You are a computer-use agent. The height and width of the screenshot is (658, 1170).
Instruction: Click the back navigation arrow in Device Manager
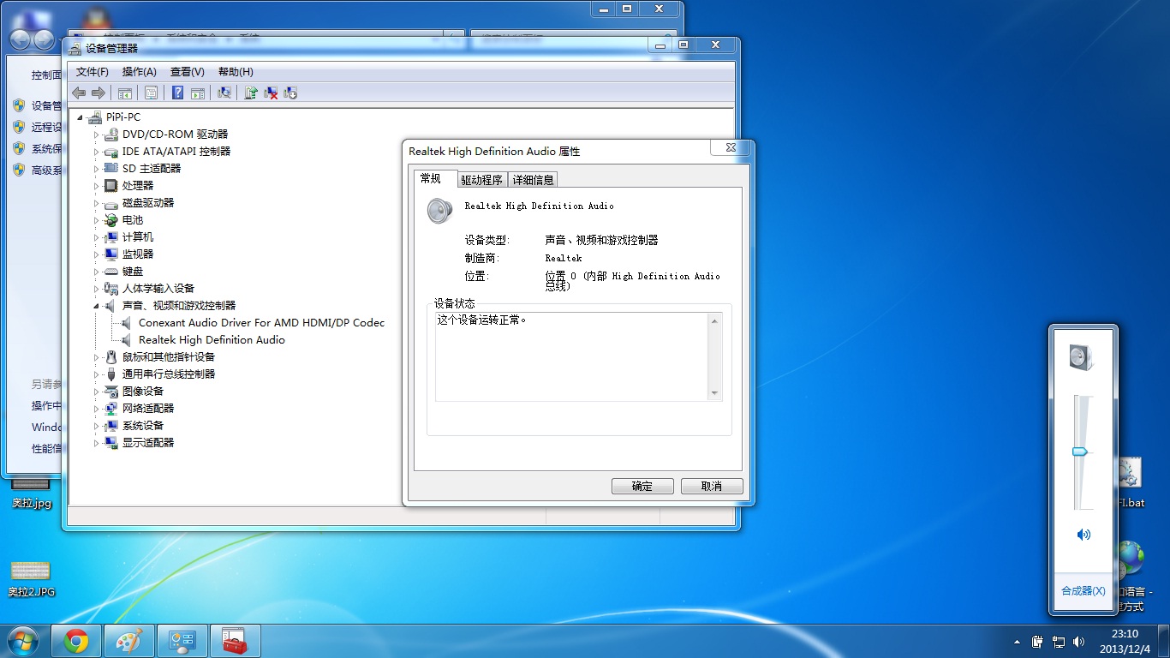coord(79,93)
